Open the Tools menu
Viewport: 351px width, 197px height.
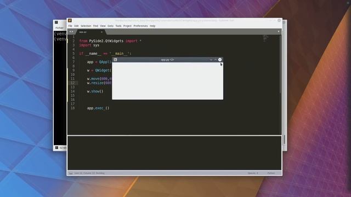(118, 26)
